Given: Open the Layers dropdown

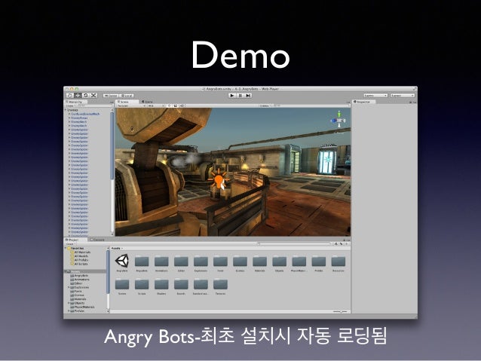Looking at the screenshot, I should tap(375, 96).
